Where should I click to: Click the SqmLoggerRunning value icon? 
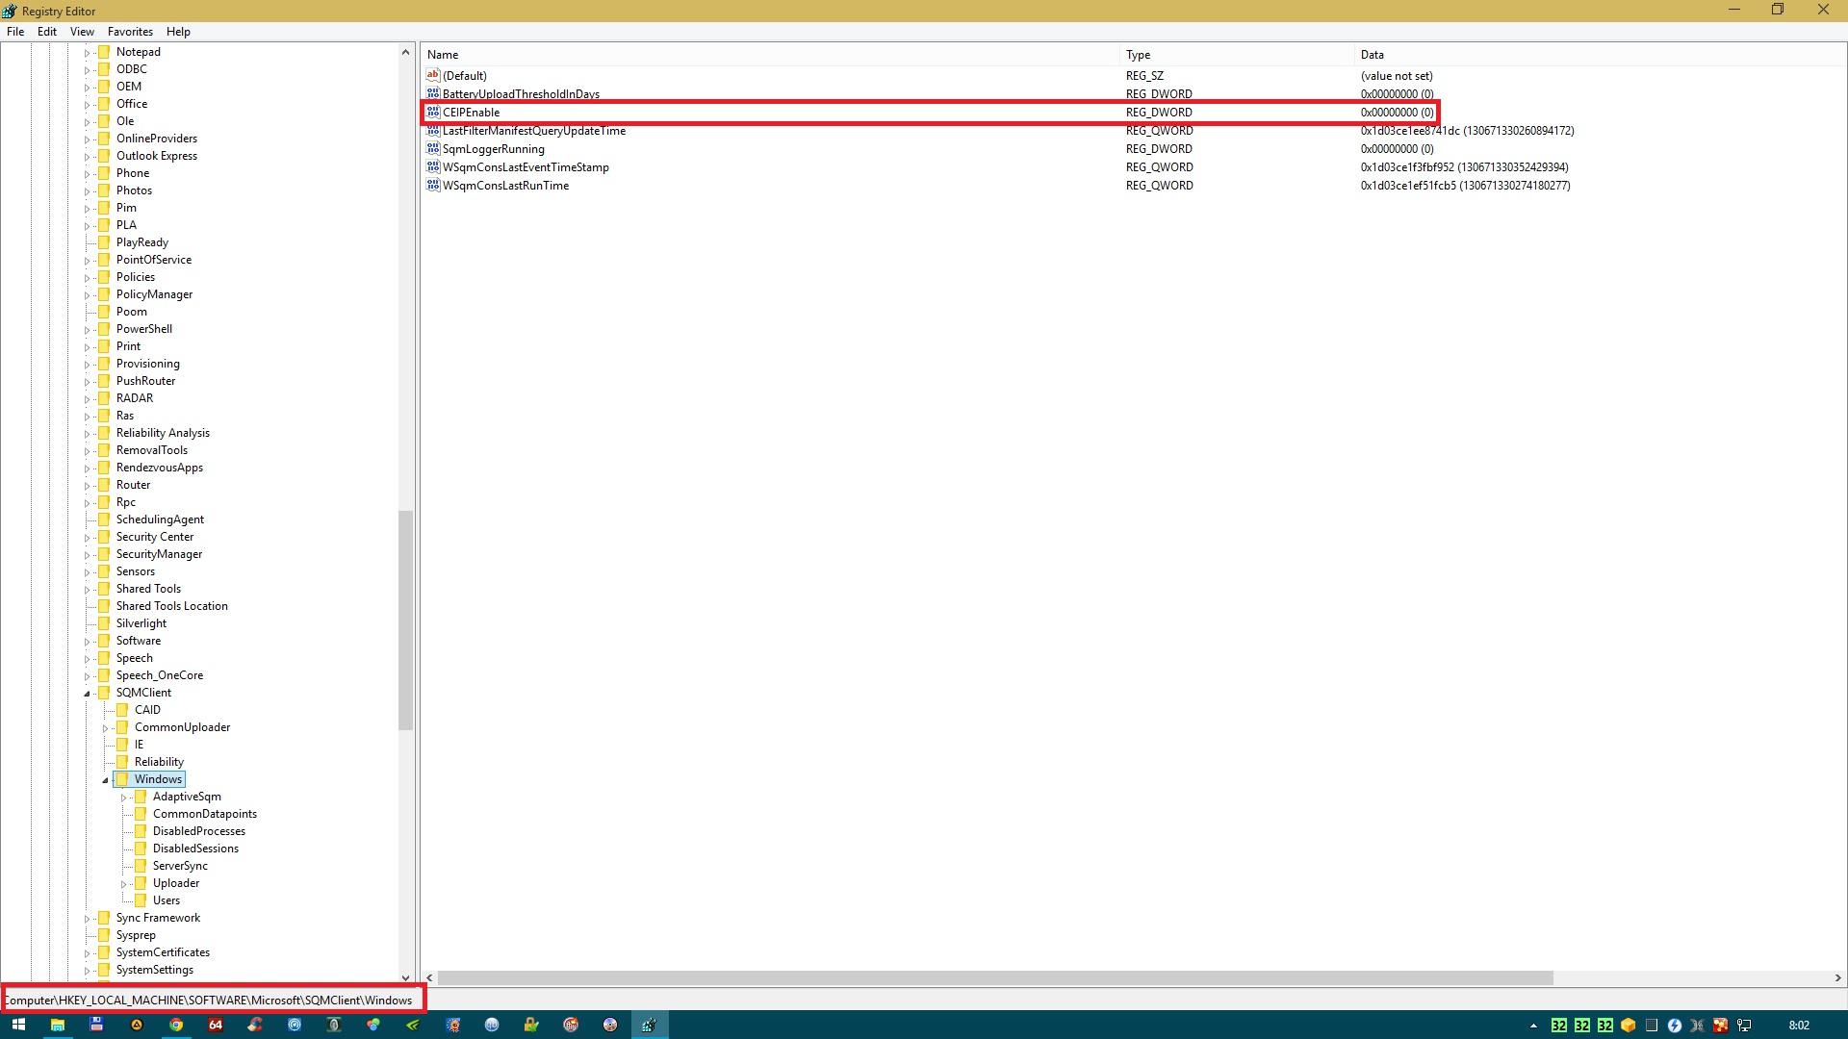click(x=433, y=149)
